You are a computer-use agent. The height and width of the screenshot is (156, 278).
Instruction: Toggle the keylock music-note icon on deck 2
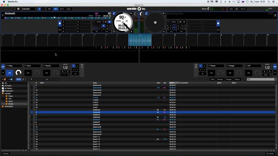(146, 13)
